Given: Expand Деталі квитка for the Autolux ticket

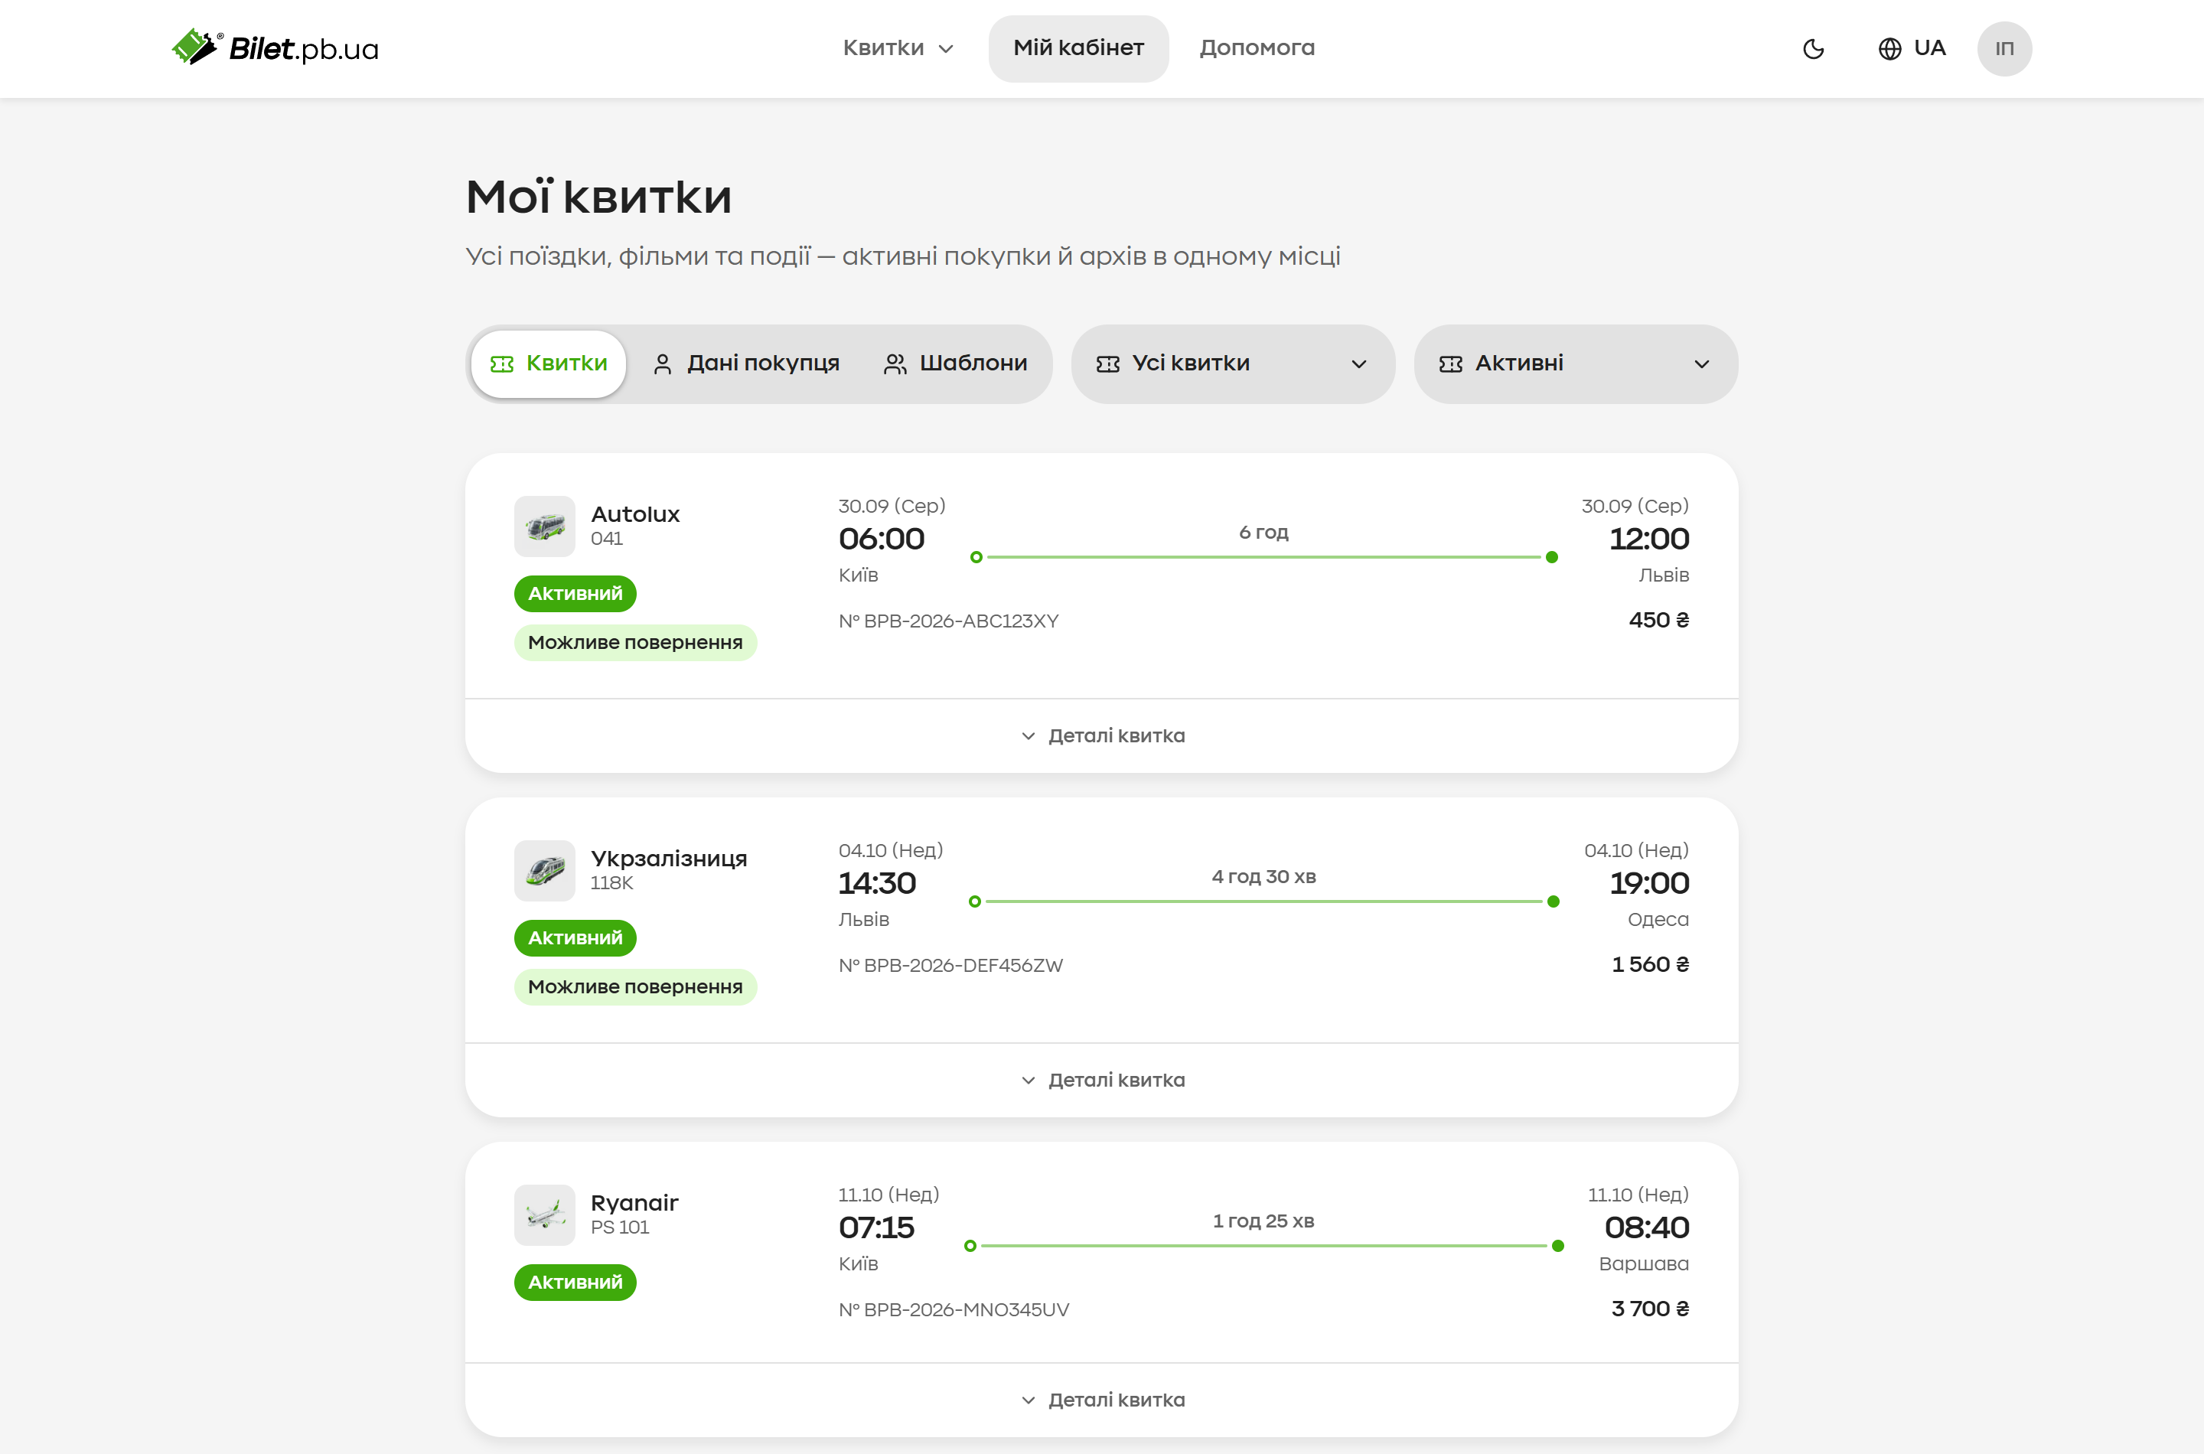Looking at the screenshot, I should pos(1101,735).
